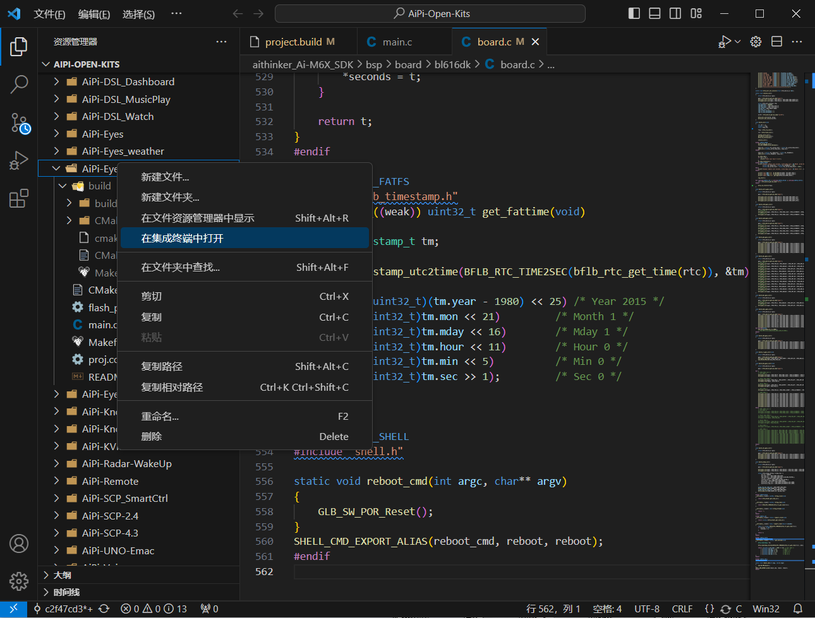Toggle primary side bar layout icon
Image resolution: width=815 pixels, height=618 pixels.
point(634,13)
